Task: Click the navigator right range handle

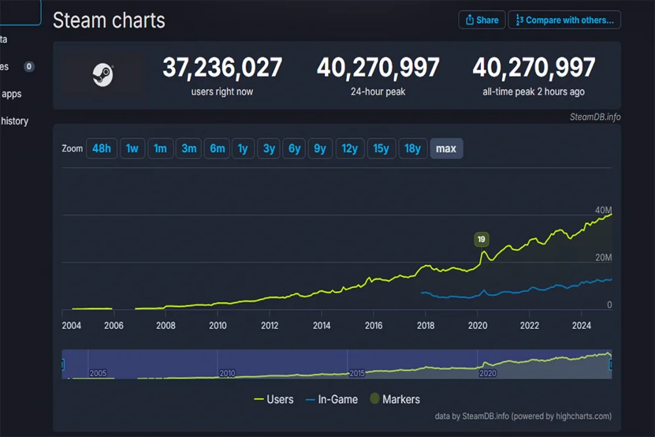Action: (611, 365)
